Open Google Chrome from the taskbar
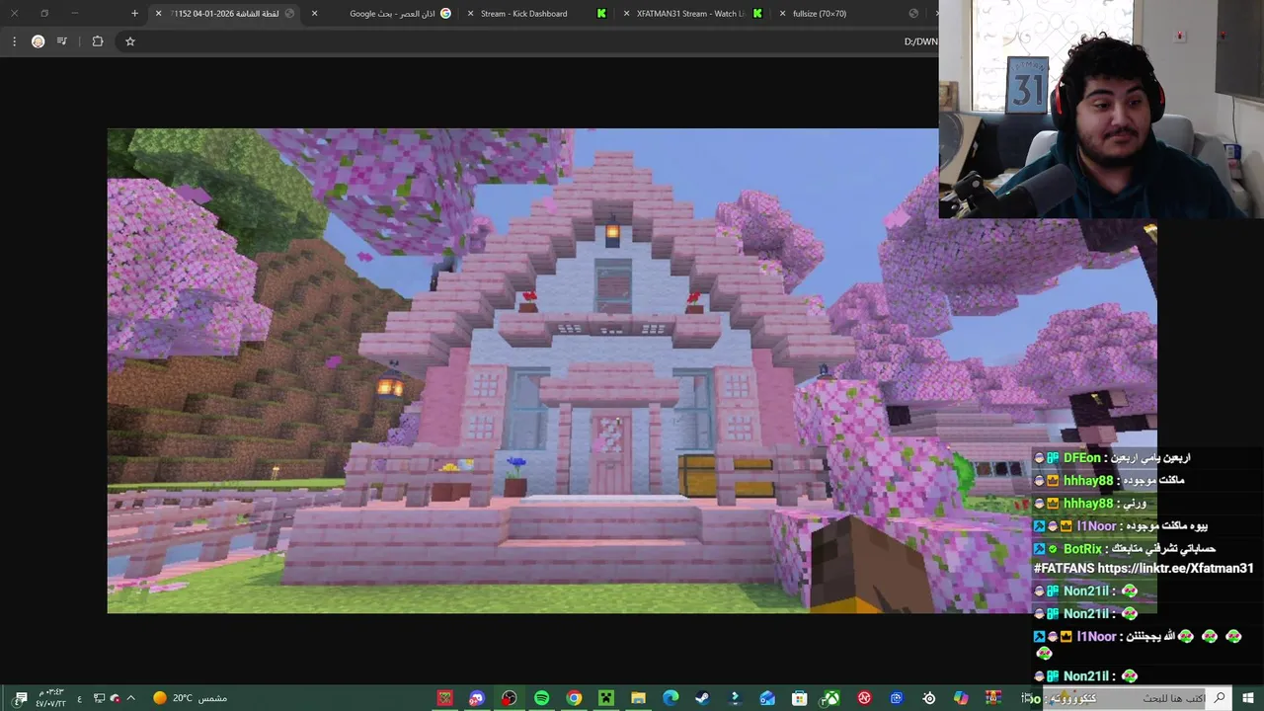 click(574, 698)
